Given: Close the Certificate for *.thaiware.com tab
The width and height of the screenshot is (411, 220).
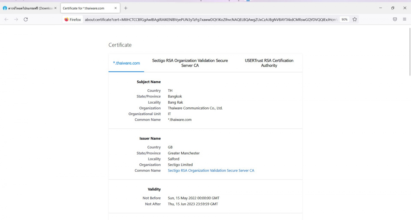Looking at the screenshot, I should [116, 8].
